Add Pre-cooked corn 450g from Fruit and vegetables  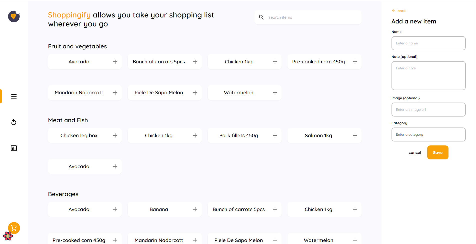[355, 62]
